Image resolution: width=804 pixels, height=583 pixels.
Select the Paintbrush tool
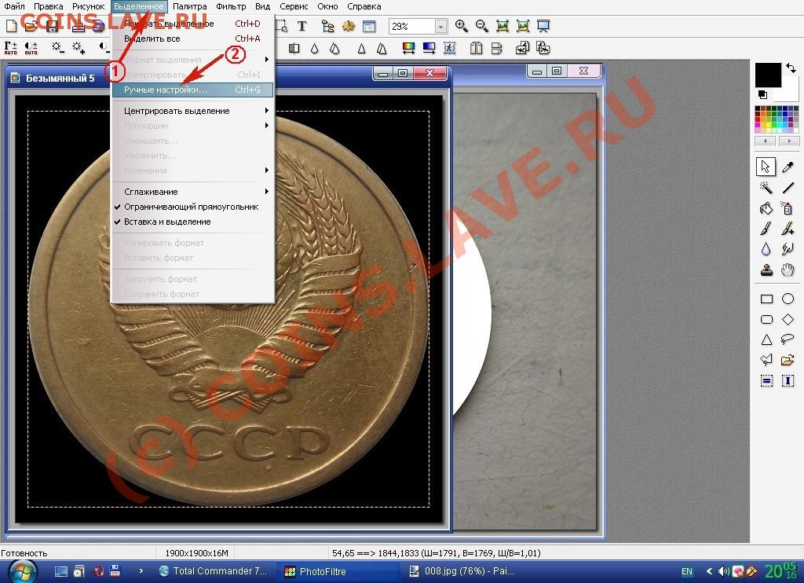(x=766, y=229)
